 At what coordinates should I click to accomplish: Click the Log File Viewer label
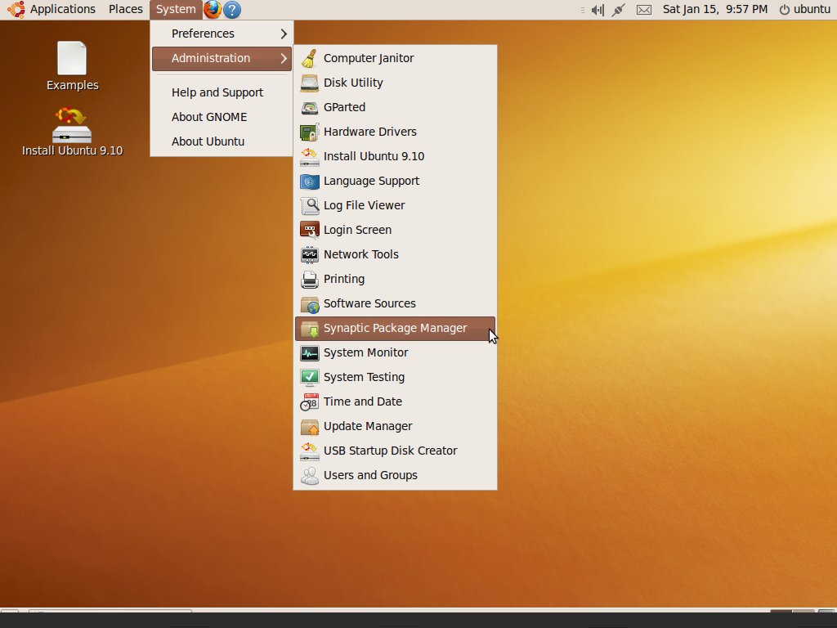[x=364, y=205]
